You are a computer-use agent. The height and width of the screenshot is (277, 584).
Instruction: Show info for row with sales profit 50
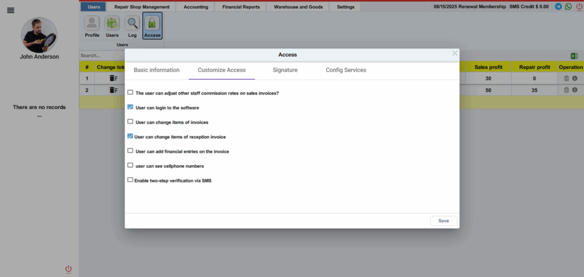click(x=575, y=89)
